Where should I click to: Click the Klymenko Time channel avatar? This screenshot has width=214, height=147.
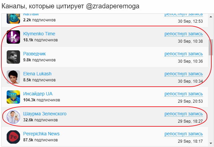[x=13, y=37]
